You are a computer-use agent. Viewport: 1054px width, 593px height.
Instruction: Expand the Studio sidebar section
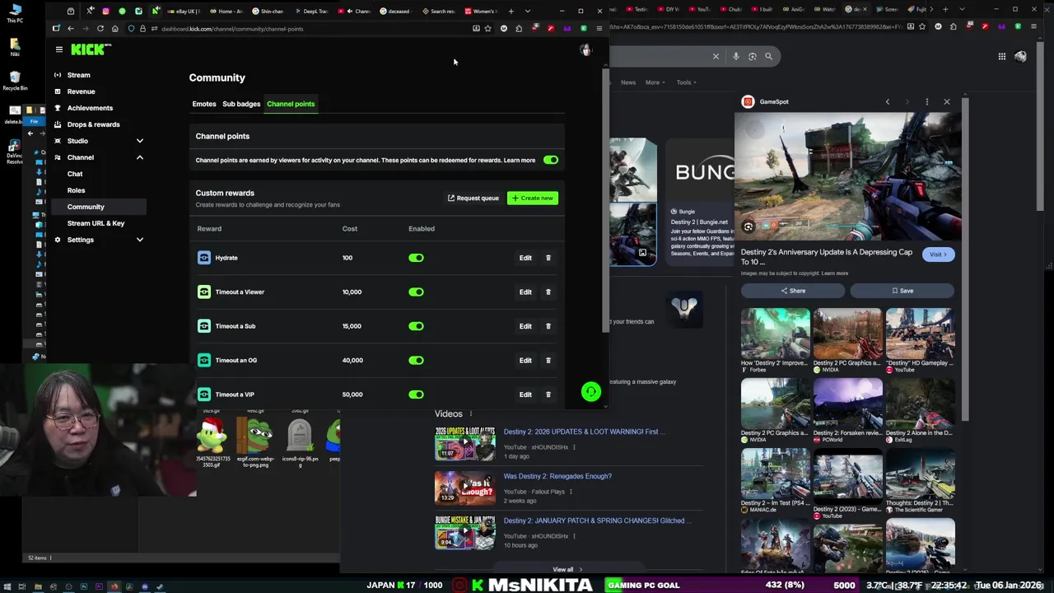click(139, 141)
